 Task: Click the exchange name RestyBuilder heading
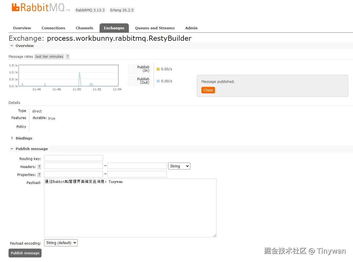pos(119,38)
